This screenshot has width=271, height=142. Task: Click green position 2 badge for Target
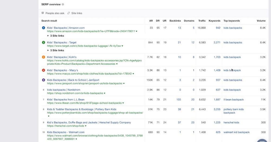pyautogui.click(x=44, y=42)
